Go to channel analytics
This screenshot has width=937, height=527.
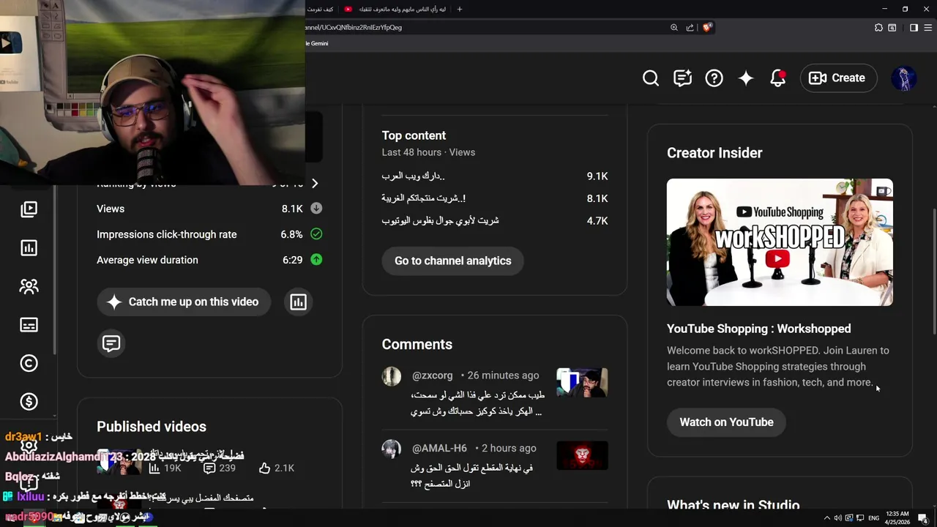(x=452, y=261)
